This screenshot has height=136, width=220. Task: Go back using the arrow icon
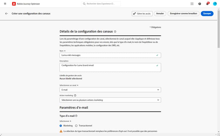tap(6, 13)
